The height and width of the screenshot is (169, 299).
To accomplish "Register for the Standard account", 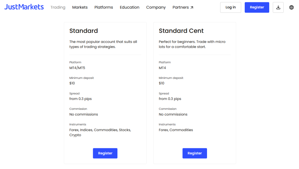I will (x=105, y=153).
